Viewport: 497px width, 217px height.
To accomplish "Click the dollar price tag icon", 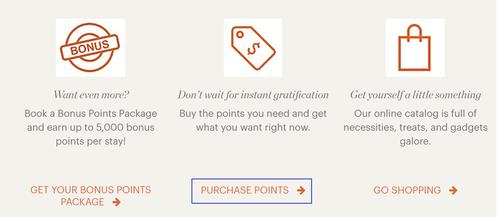I will (x=253, y=48).
